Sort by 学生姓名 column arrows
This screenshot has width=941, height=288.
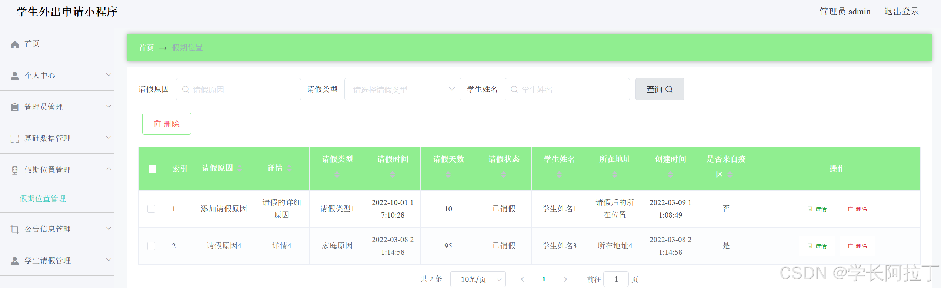click(559, 174)
